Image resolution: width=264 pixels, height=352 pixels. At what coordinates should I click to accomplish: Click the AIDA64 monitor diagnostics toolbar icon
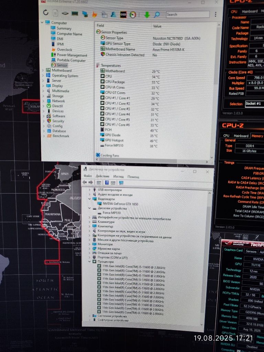coord(85,14)
